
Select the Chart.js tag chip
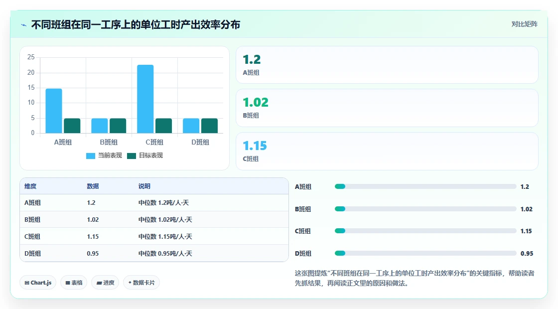(x=38, y=283)
